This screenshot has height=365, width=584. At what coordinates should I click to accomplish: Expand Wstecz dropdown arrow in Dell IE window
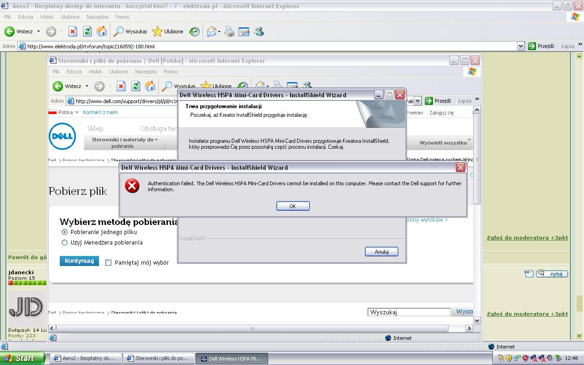pyautogui.click(x=87, y=86)
